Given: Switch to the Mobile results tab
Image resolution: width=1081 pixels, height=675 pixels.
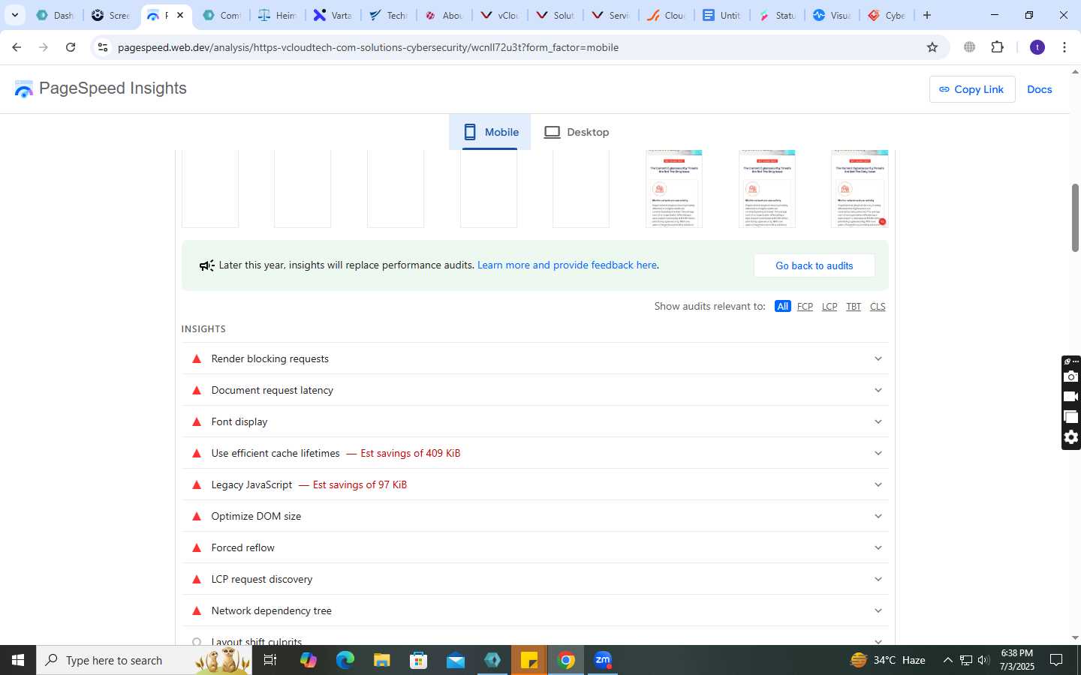Looking at the screenshot, I should pos(490,132).
